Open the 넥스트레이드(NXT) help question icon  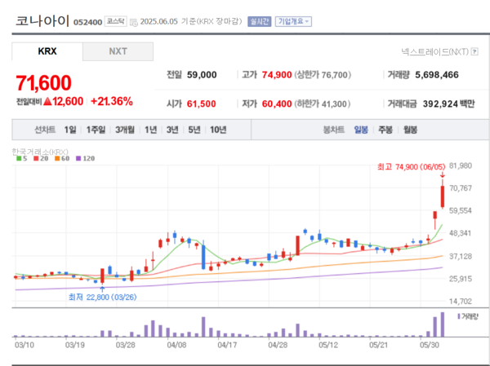tap(474, 51)
